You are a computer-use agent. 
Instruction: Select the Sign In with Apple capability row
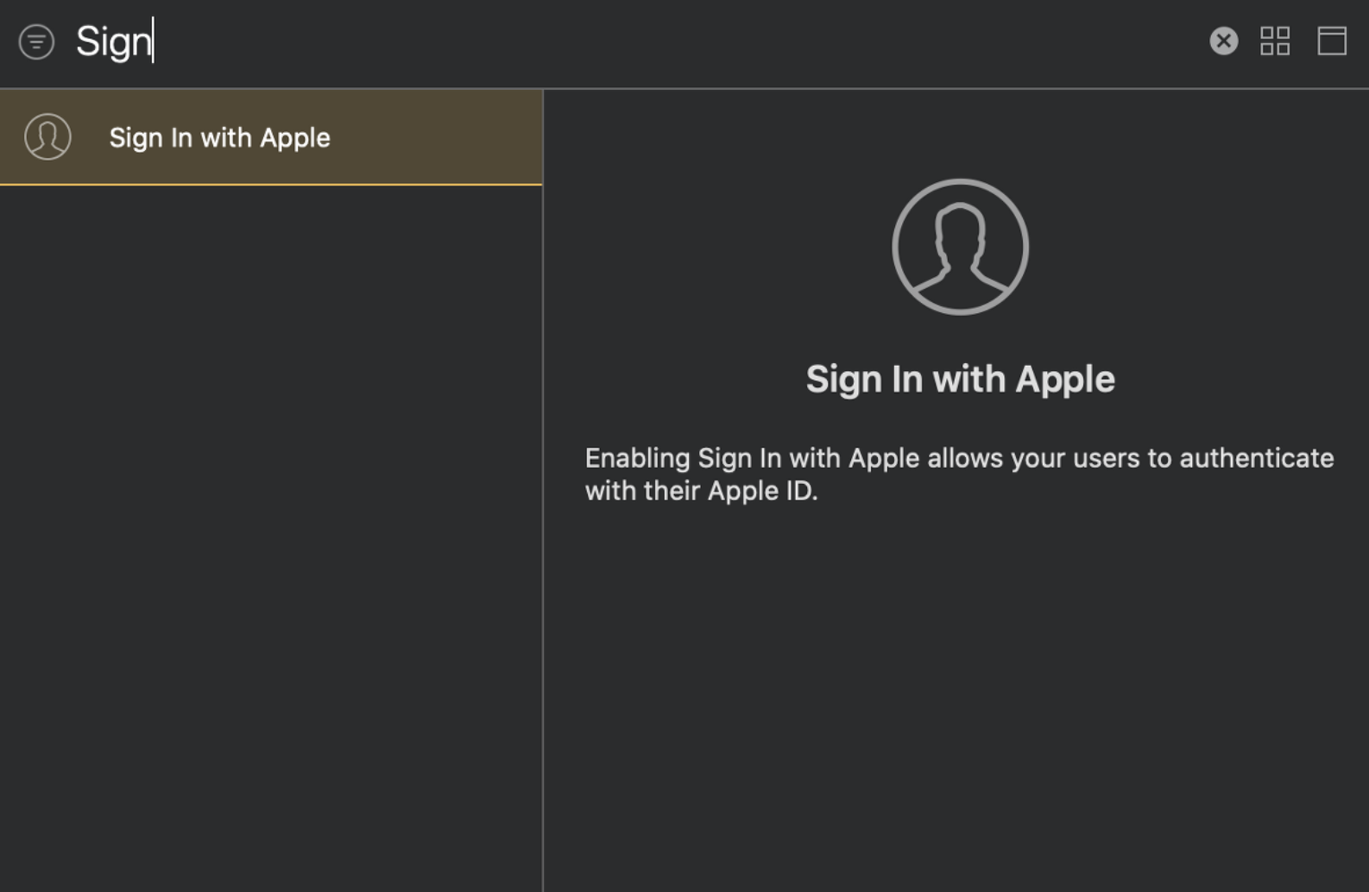point(271,137)
